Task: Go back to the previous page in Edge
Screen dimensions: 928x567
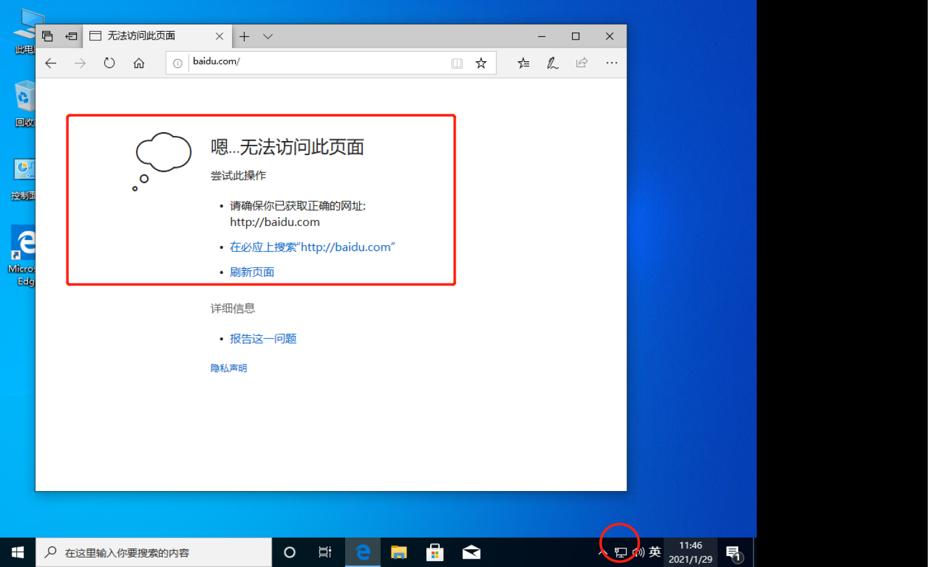Action: (x=51, y=63)
